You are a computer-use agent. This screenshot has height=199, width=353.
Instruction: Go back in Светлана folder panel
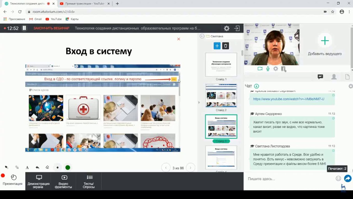click(202, 36)
